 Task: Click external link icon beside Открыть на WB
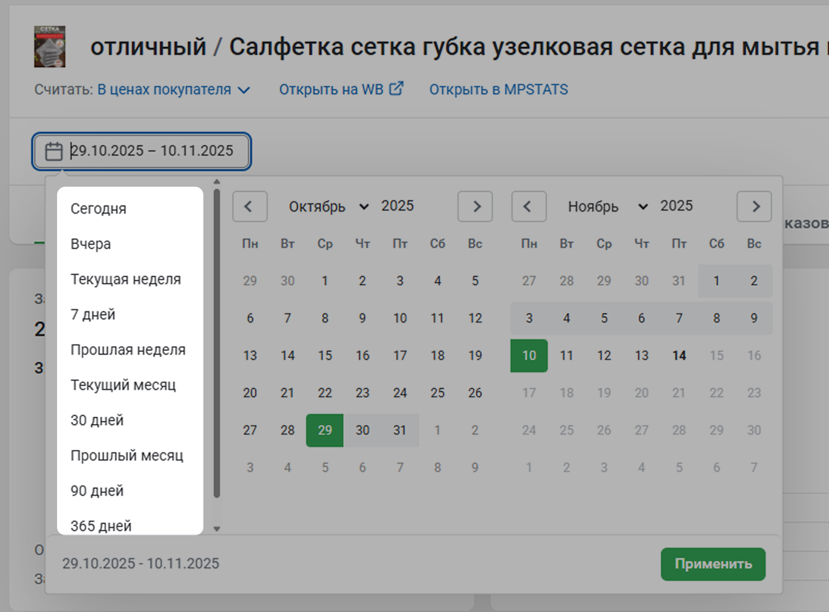[x=396, y=89]
